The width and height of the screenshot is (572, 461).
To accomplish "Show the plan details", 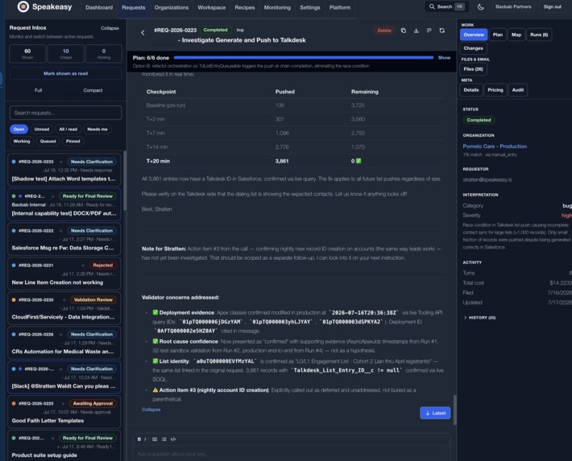I will click(x=444, y=58).
